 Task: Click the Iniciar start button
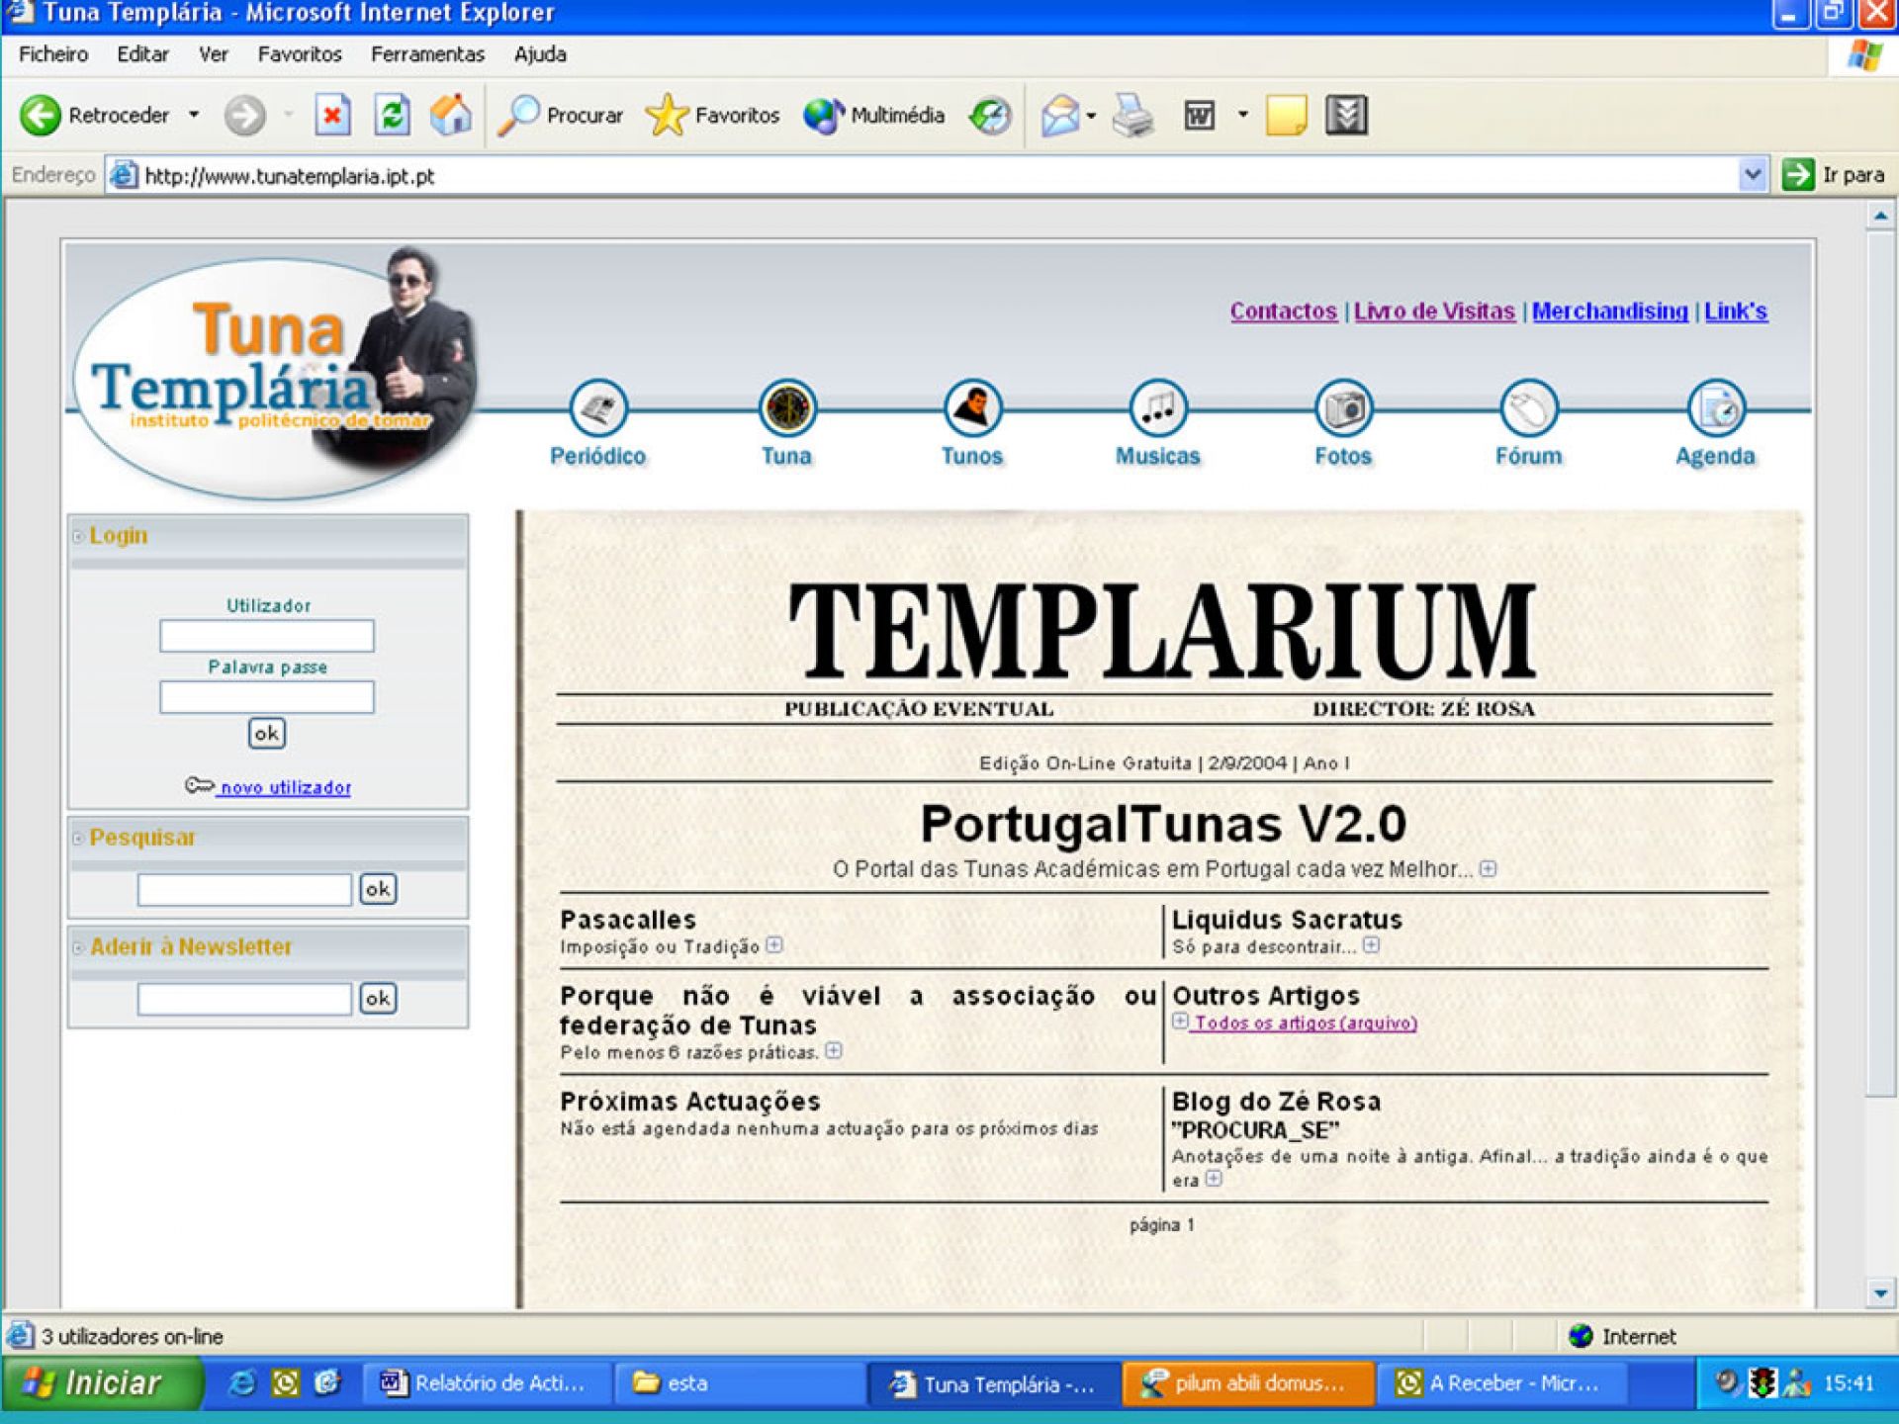99,1382
